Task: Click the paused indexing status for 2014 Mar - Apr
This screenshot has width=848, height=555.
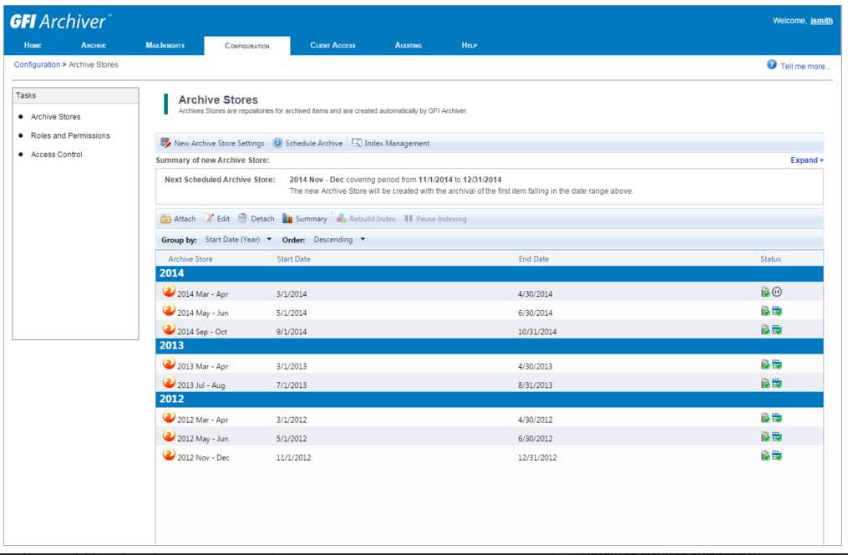Action: (777, 292)
